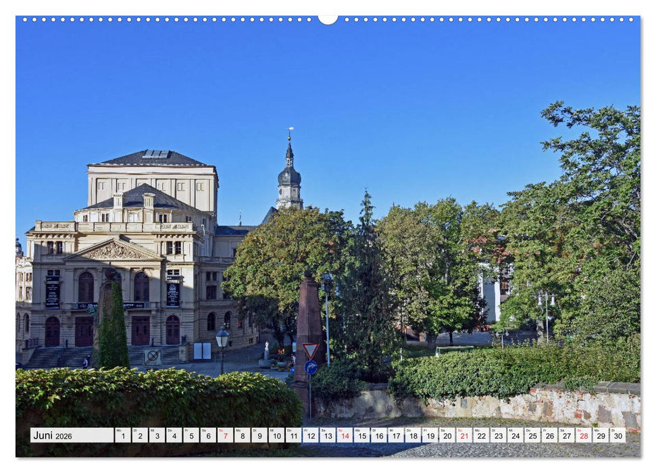Select date 7 shown in red
This screenshot has height=473, width=656.
click(224, 437)
